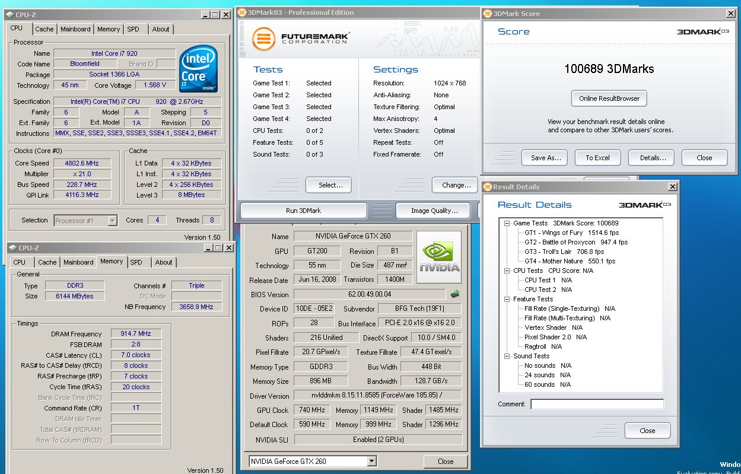Viewport: 741px width, 474px height.
Task: Click the Online ResultBrowser button
Action: click(609, 98)
